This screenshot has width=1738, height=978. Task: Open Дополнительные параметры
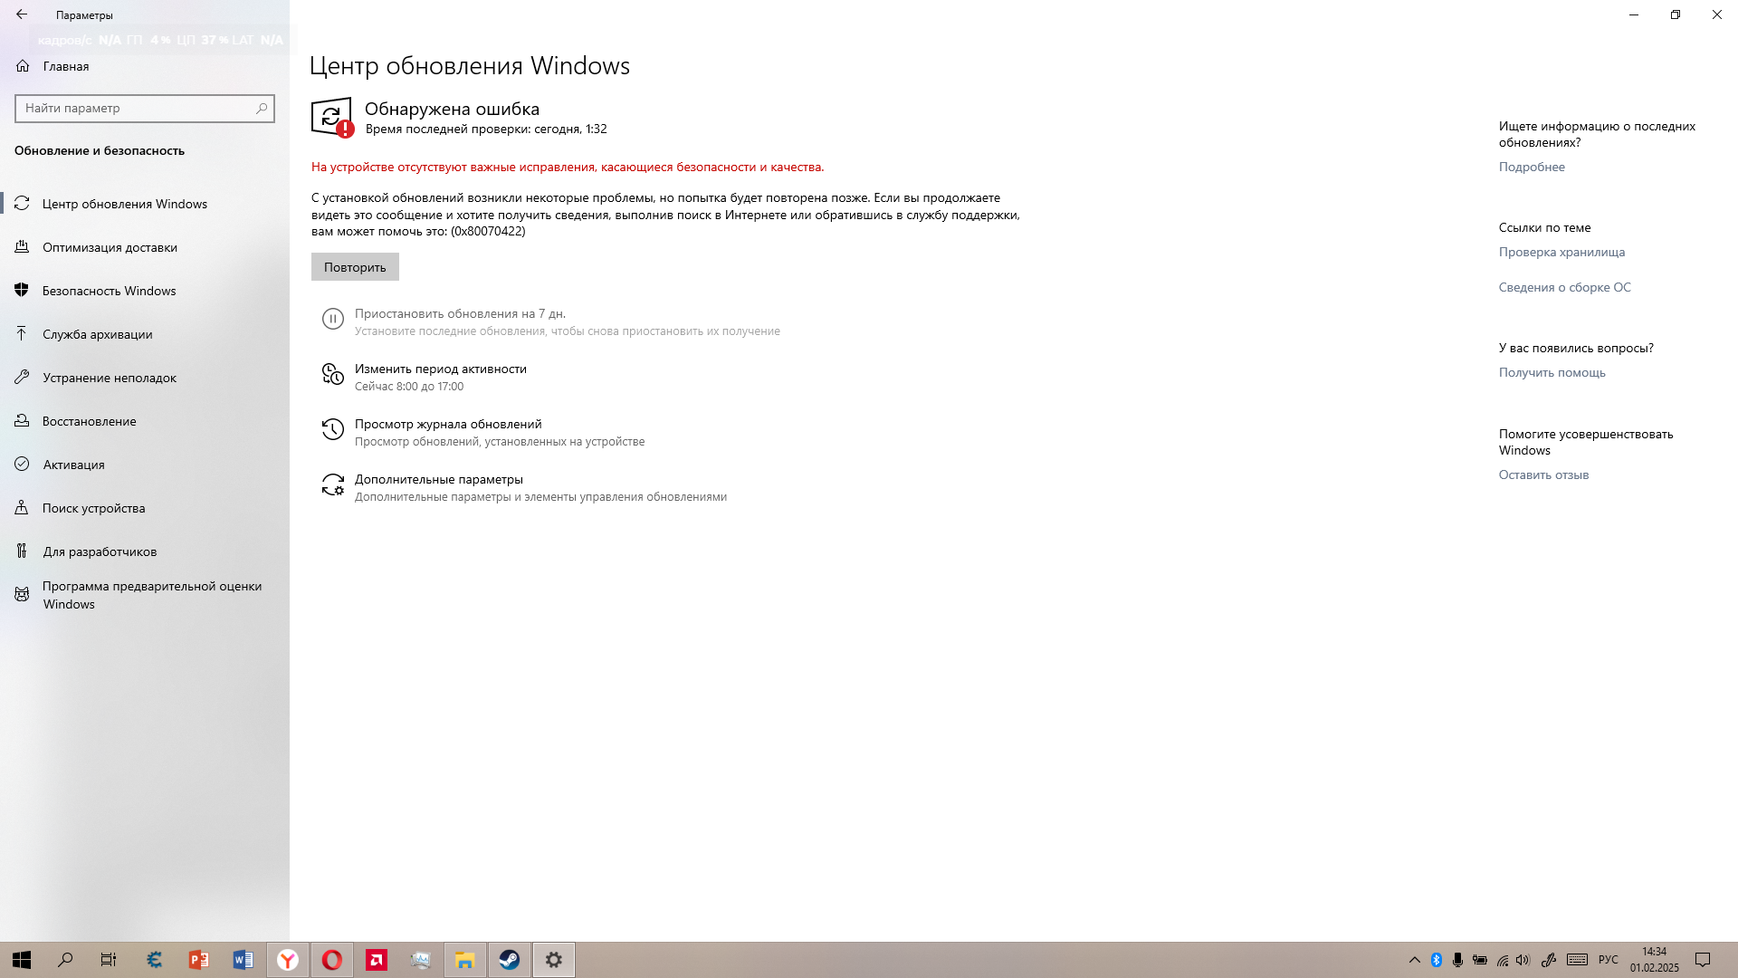click(439, 479)
